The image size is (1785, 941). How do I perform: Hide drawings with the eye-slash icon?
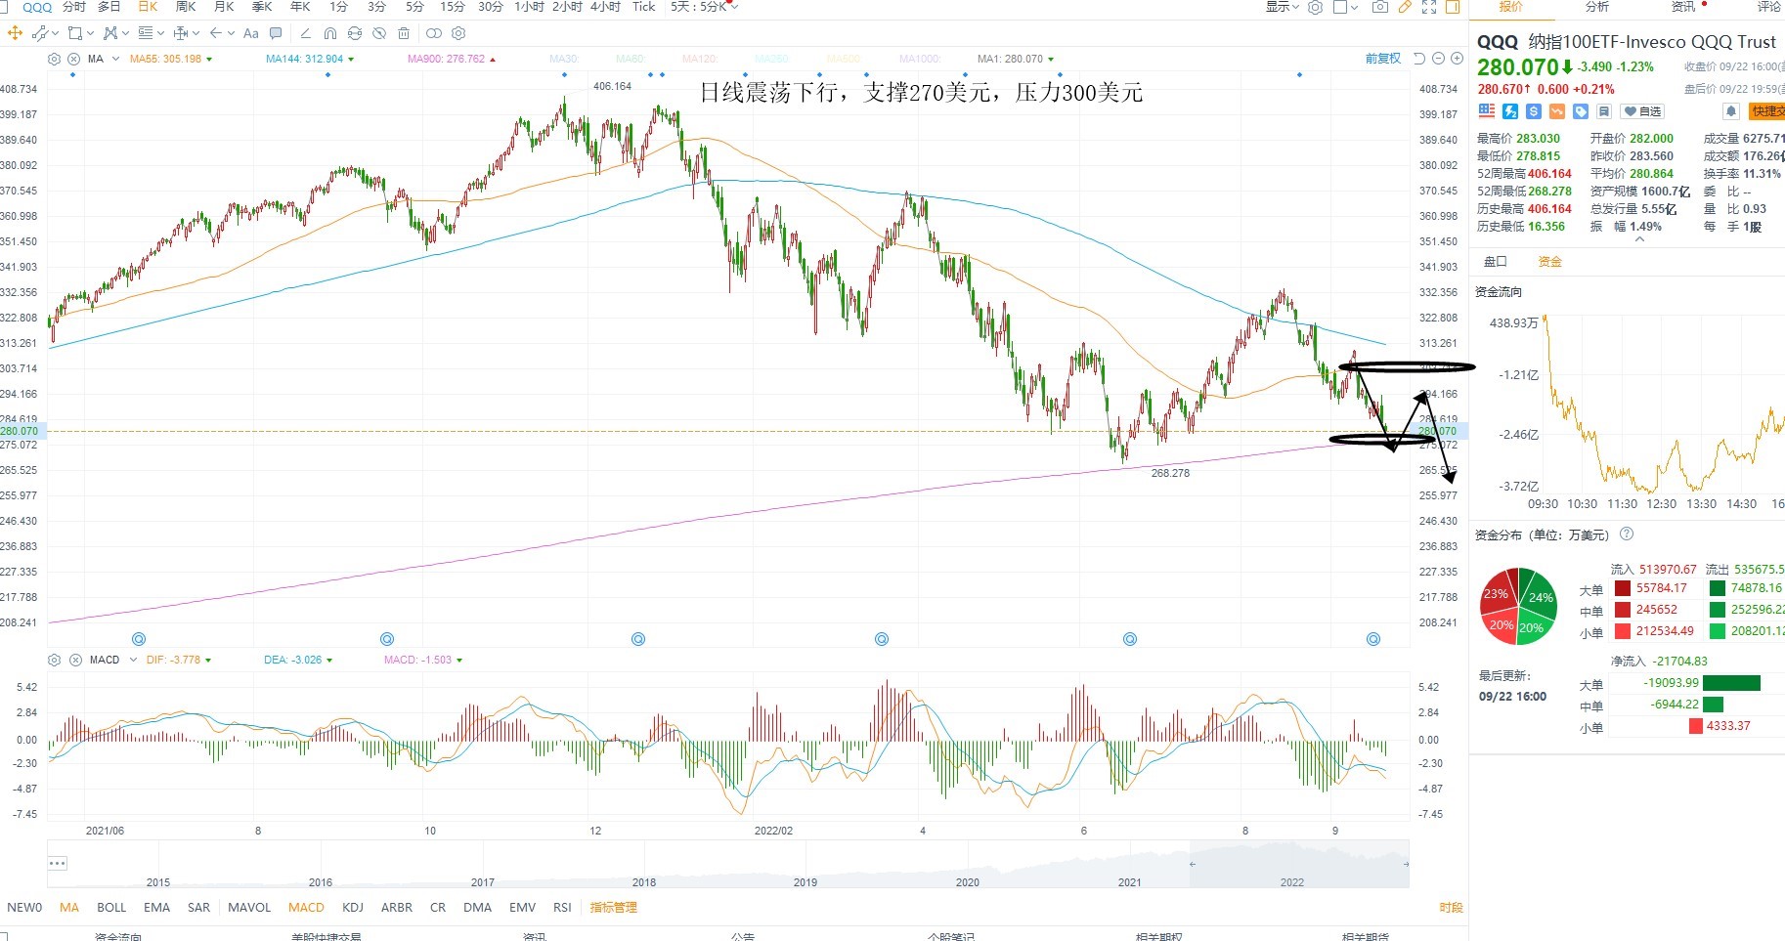coord(379,33)
